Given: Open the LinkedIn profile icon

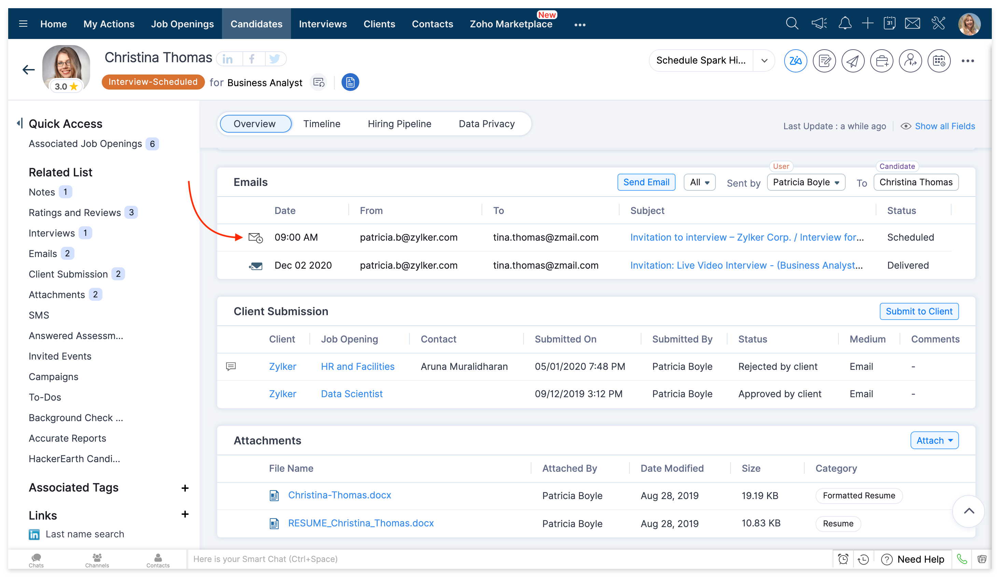Looking at the screenshot, I should (228, 59).
